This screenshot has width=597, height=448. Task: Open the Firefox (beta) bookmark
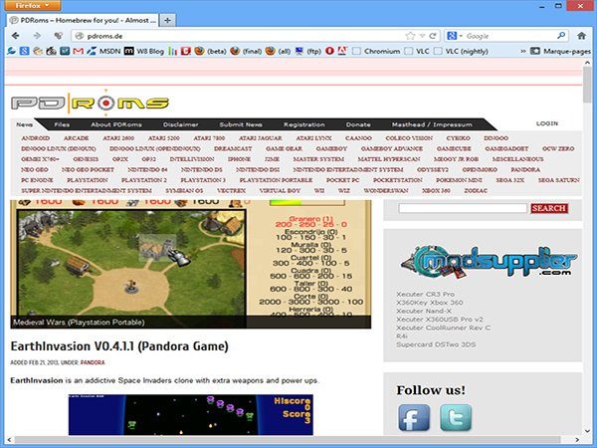(210, 51)
